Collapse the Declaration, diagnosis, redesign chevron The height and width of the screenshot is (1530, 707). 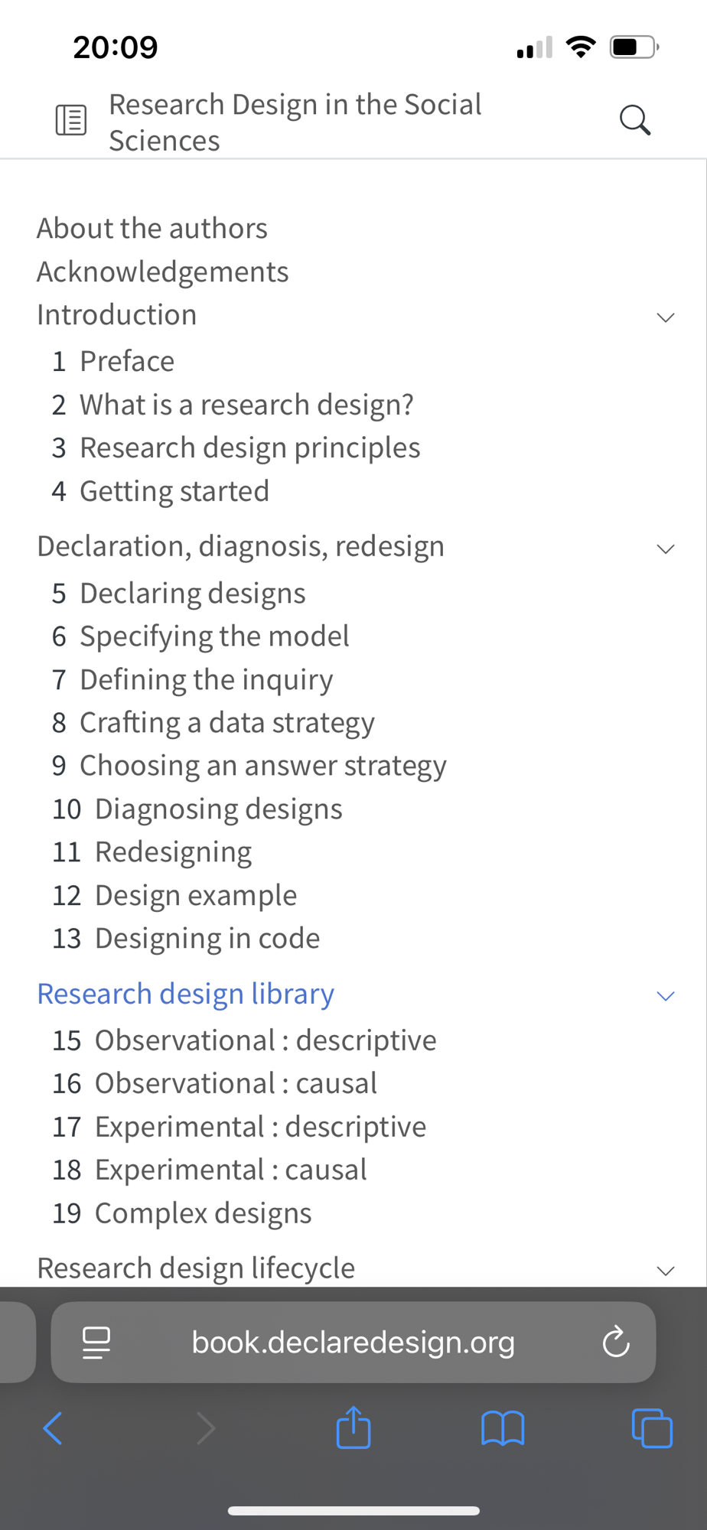[x=666, y=549]
